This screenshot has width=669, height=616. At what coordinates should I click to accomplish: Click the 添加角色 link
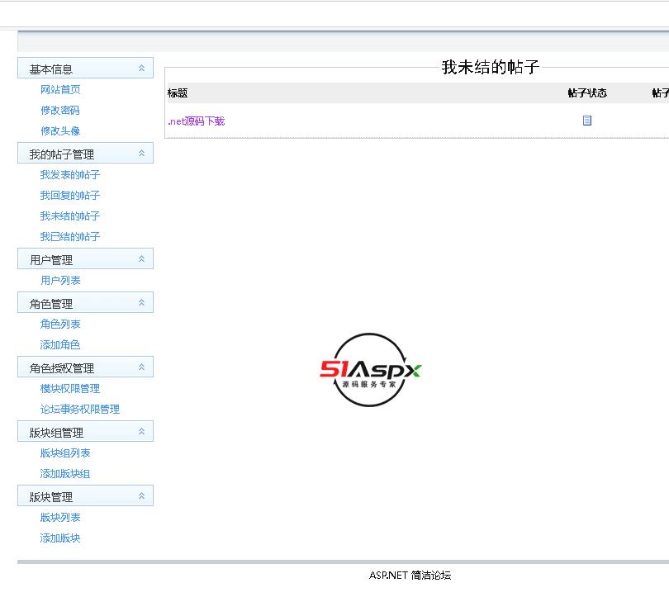point(60,344)
